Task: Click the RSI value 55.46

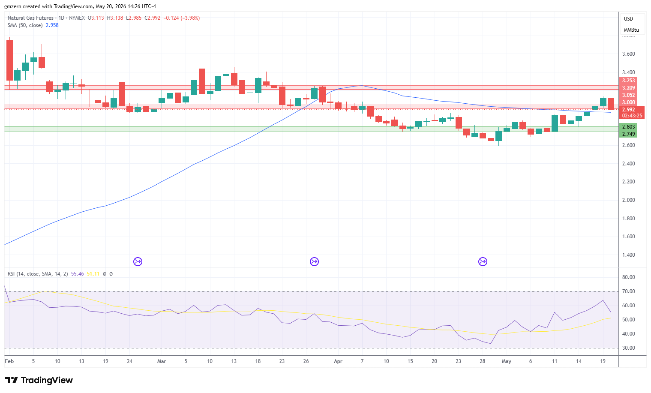Action: click(x=78, y=274)
